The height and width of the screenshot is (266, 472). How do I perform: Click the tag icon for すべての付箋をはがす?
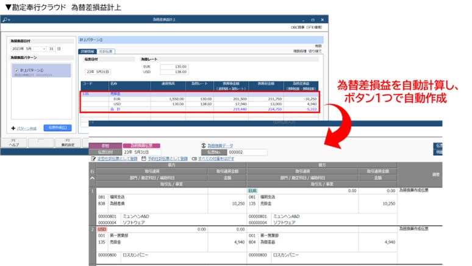(x=195, y=159)
